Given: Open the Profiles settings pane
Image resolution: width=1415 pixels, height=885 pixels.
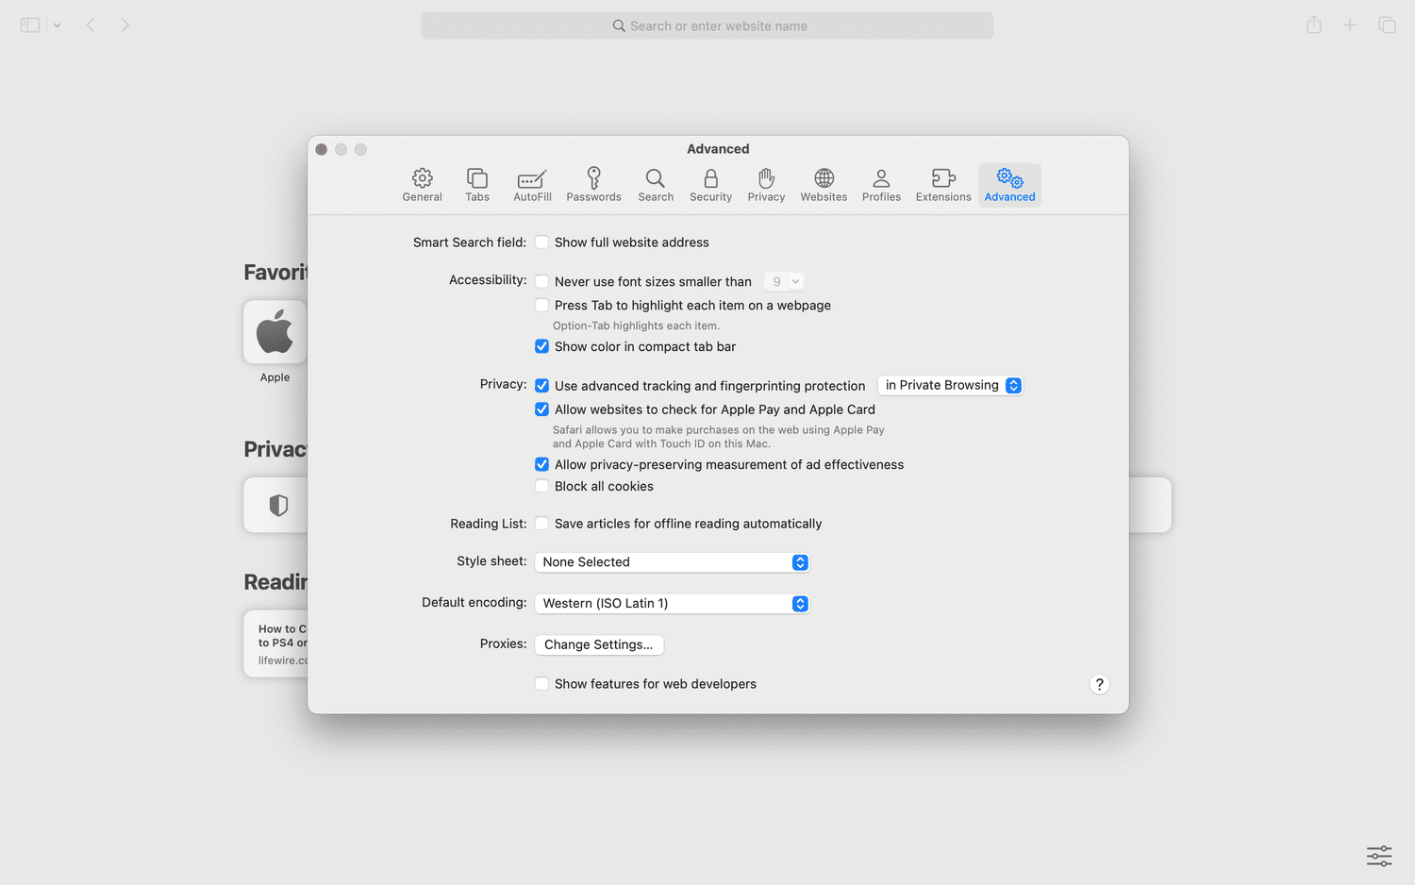Looking at the screenshot, I should (881, 185).
